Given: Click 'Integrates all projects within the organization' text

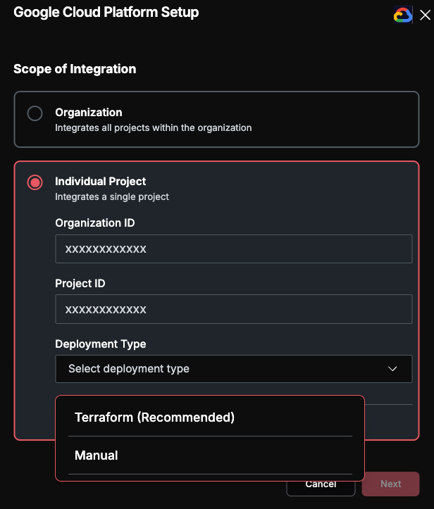Looking at the screenshot, I should pyautogui.click(x=154, y=127).
